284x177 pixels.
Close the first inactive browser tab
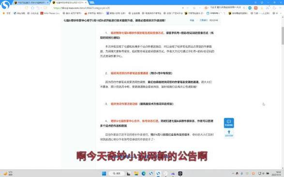click(x=47, y=3)
